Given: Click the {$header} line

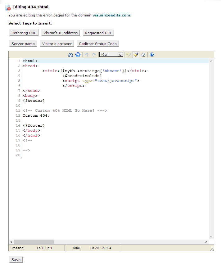Looking at the screenshot, I should click(x=34, y=101).
